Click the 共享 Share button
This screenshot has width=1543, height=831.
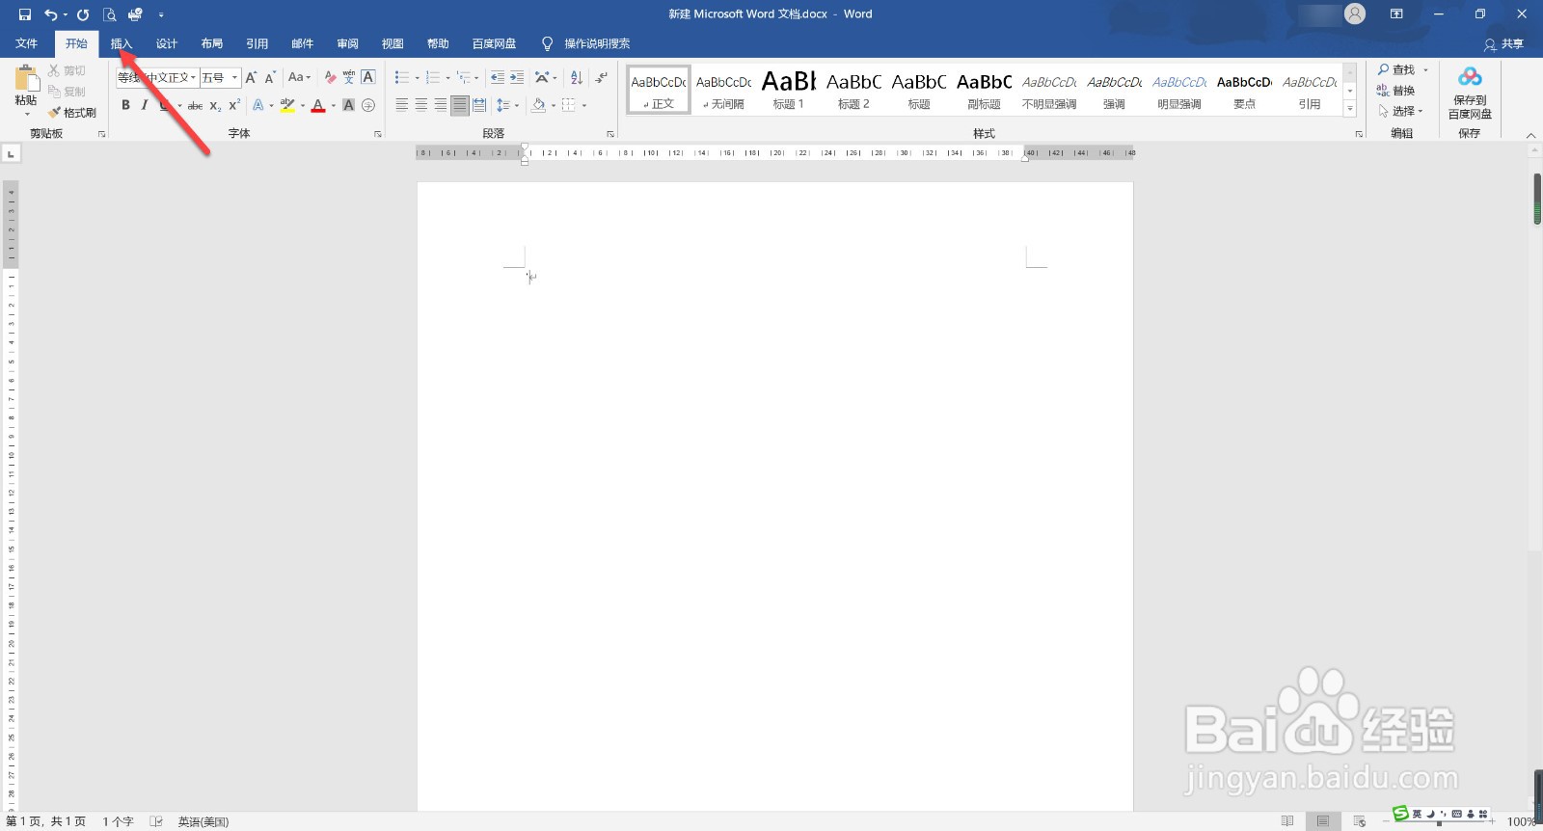coord(1504,44)
